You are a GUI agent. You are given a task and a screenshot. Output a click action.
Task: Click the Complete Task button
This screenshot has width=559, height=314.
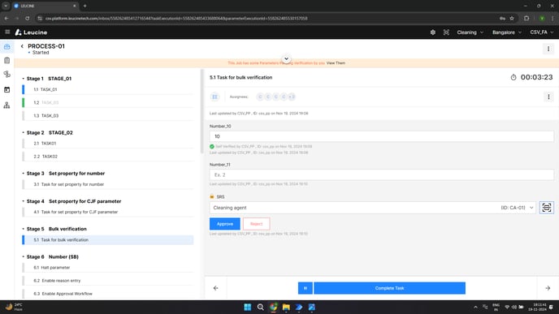pyautogui.click(x=390, y=288)
